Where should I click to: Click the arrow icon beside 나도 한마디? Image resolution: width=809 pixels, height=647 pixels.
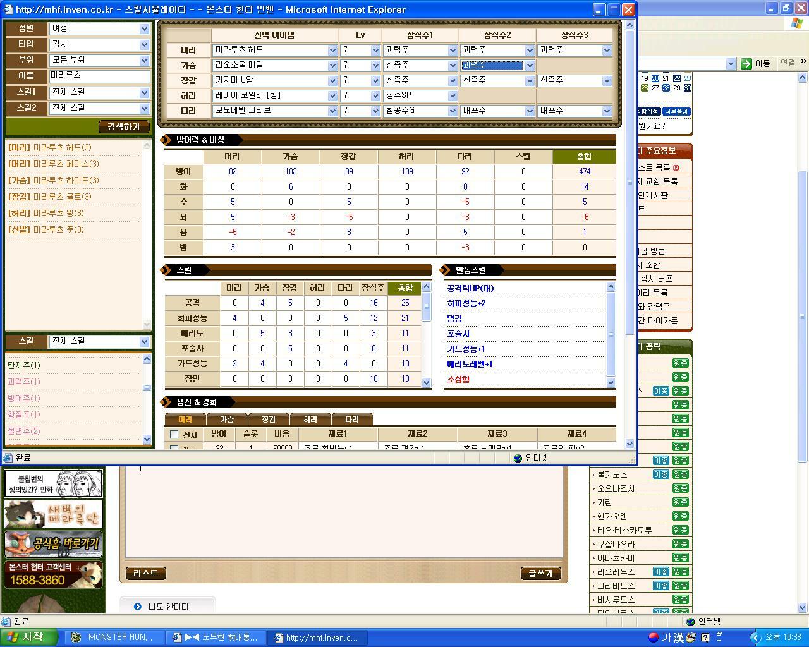pos(138,607)
